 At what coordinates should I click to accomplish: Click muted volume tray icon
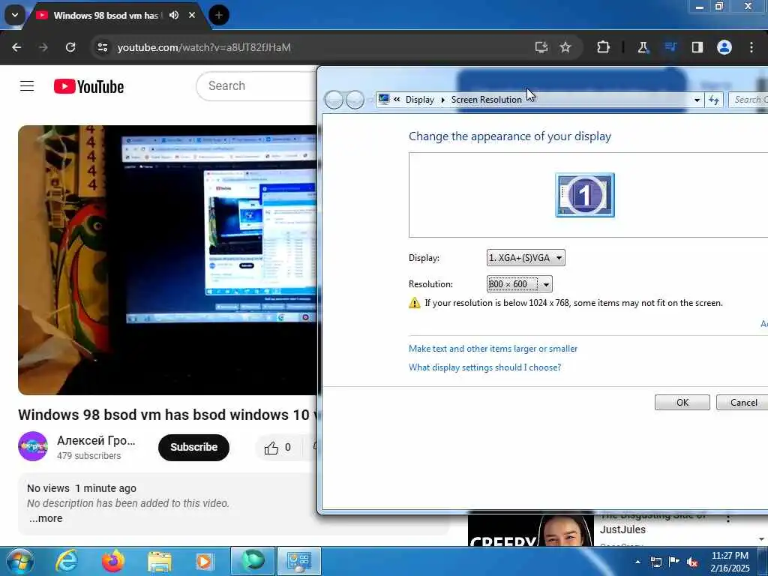[x=692, y=562]
